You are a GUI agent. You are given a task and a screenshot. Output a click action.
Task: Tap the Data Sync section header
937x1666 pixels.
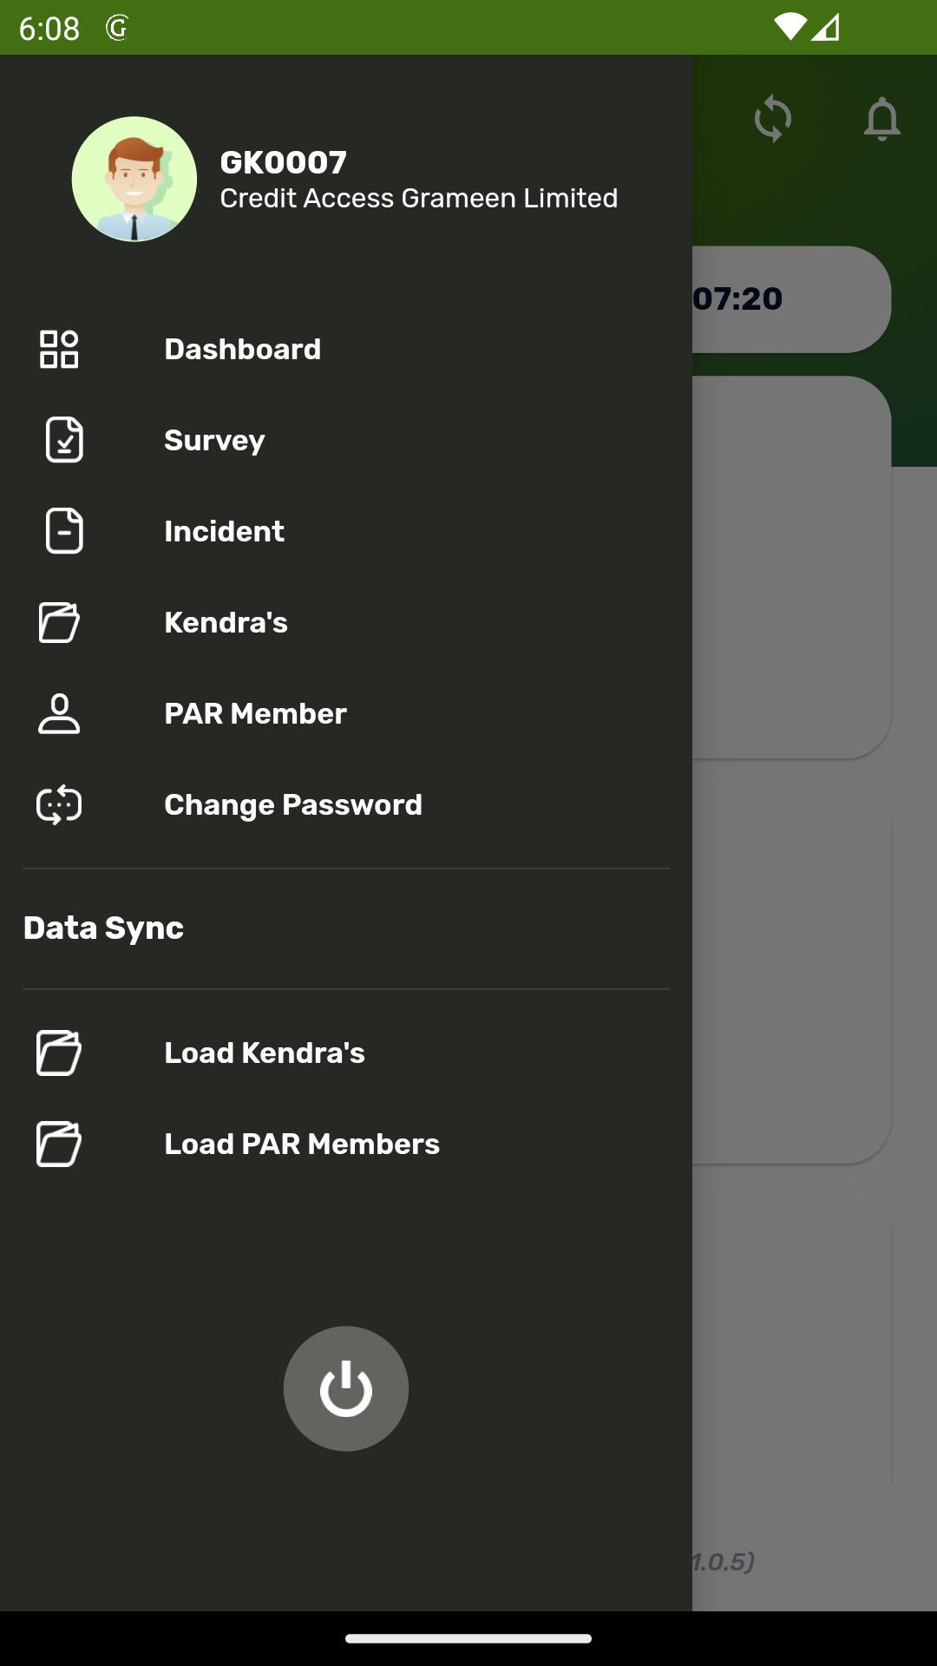click(103, 928)
